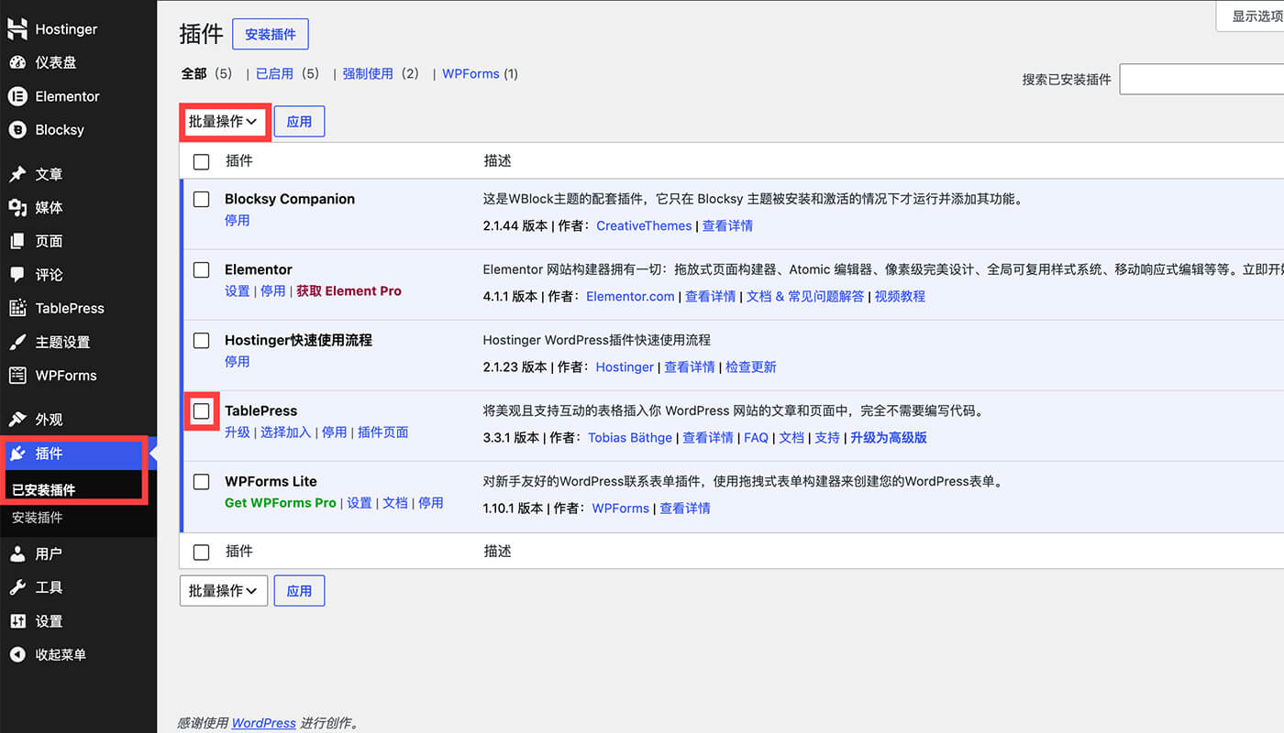Click TablePress 升级为高级版 link
The width and height of the screenshot is (1284, 733).
coord(889,437)
